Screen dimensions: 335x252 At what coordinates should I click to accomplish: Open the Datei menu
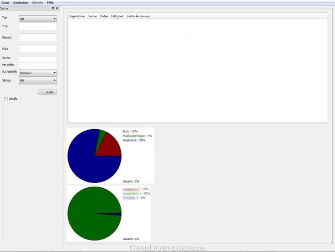(x=6, y=3)
